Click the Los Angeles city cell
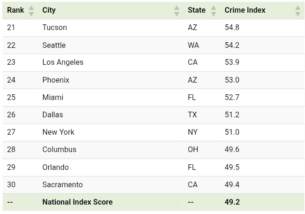The image size is (305, 214). coord(63,62)
